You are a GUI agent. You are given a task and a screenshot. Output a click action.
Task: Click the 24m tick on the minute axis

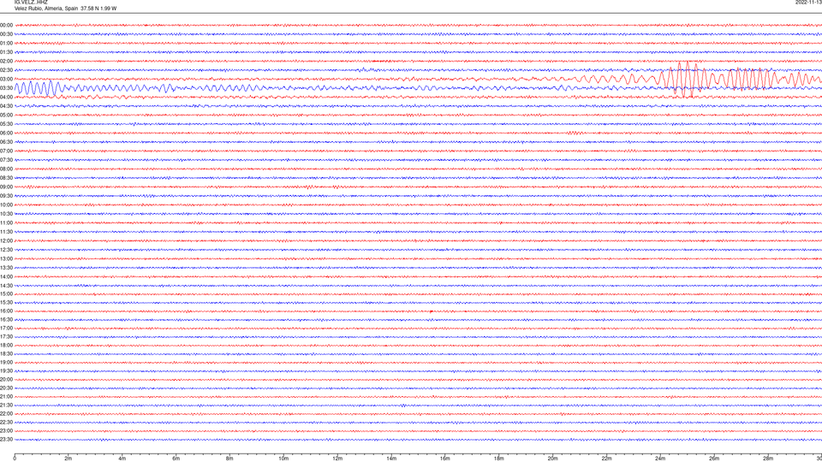click(660, 459)
